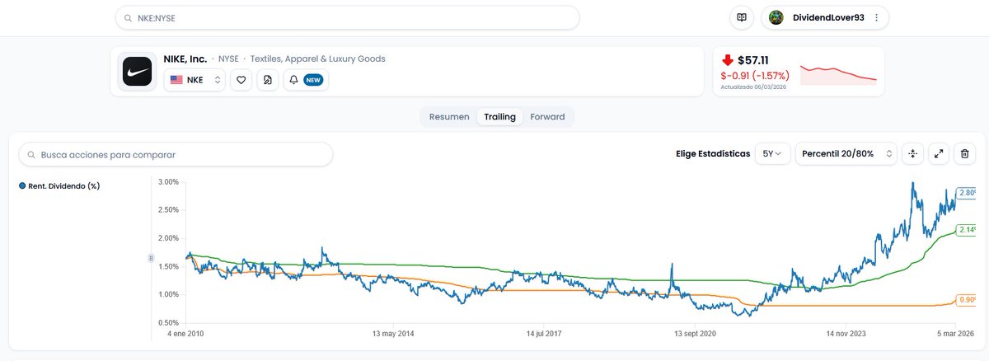Image resolution: width=989 pixels, height=361 pixels.
Task: Click the NEW badge beside bell
Action: pos(313,80)
